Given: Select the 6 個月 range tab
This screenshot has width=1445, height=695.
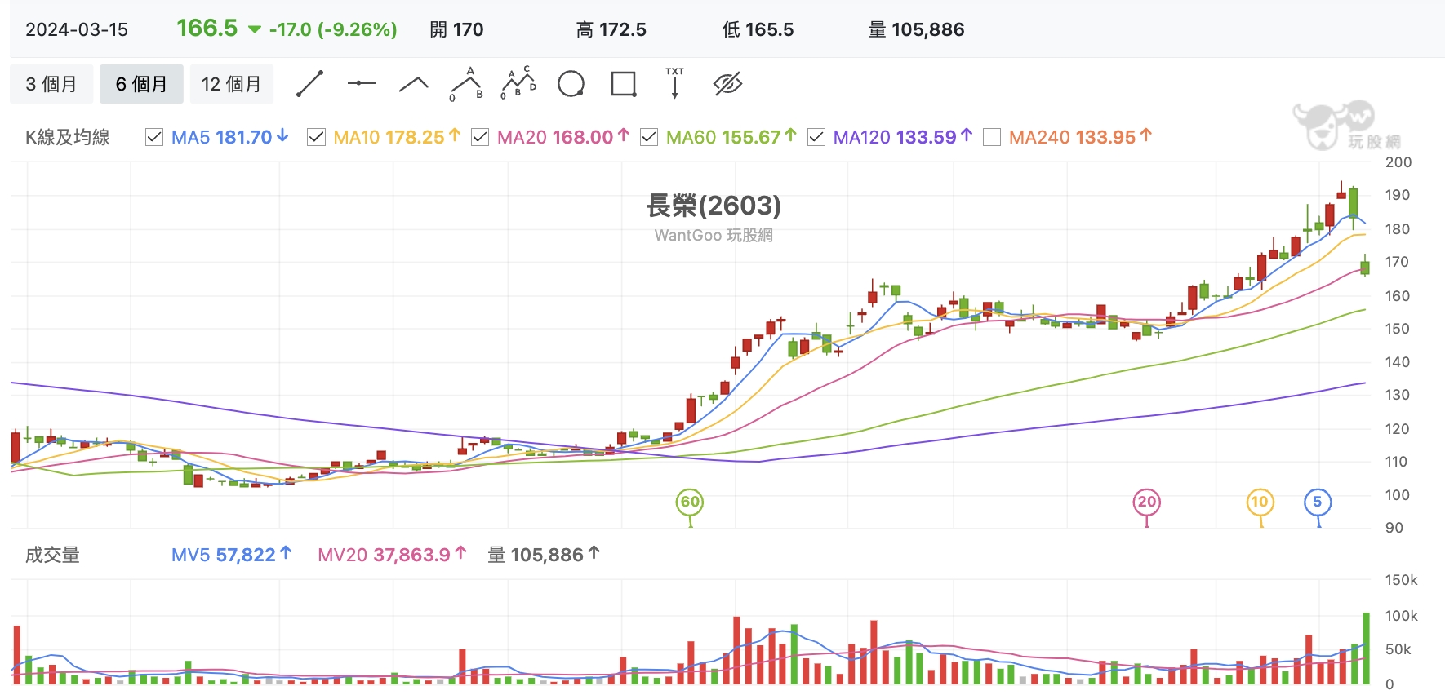Looking at the screenshot, I should pyautogui.click(x=141, y=84).
